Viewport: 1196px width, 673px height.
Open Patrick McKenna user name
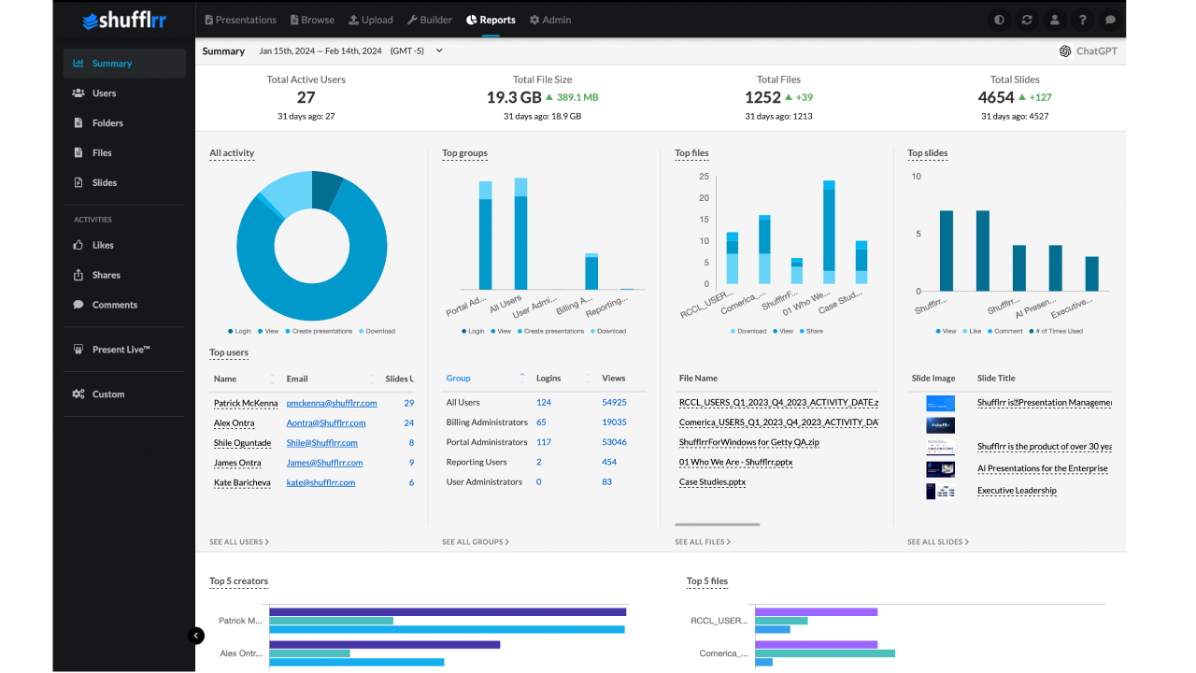pos(246,404)
